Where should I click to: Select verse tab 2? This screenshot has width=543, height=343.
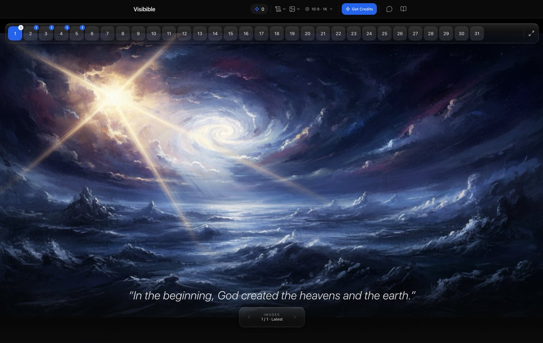tap(30, 33)
